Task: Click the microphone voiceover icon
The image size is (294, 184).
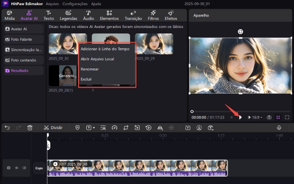Action: coord(279,128)
